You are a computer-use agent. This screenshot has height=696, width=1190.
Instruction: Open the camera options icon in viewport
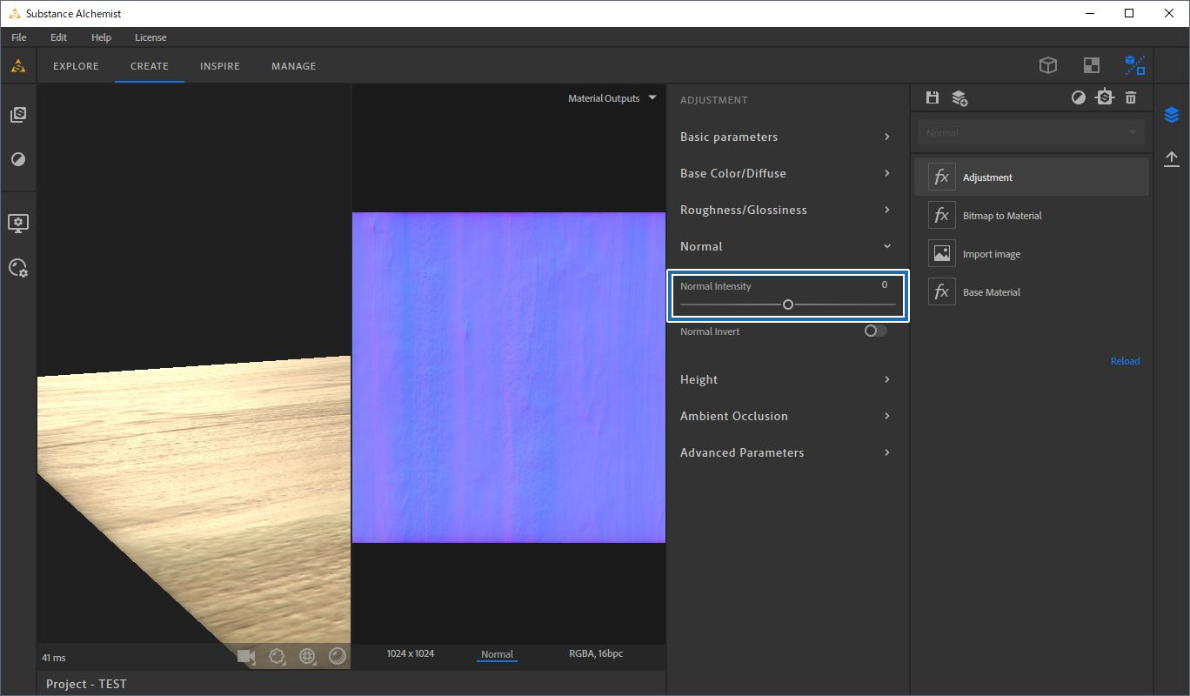point(247,657)
